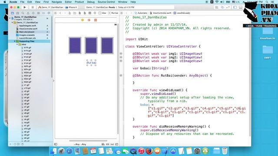Click the Exit red scene icon
The width and height of the screenshot is (278, 156).
click(x=96, y=20)
